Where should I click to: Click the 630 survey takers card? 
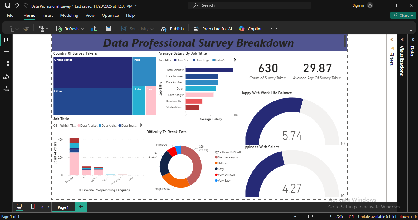[268, 71]
